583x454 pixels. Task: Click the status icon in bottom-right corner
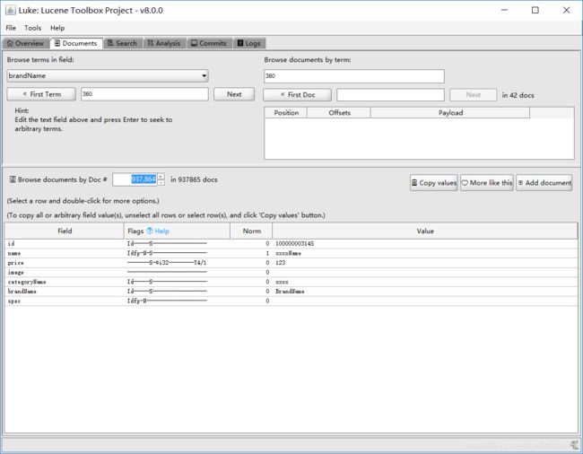click(574, 445)
